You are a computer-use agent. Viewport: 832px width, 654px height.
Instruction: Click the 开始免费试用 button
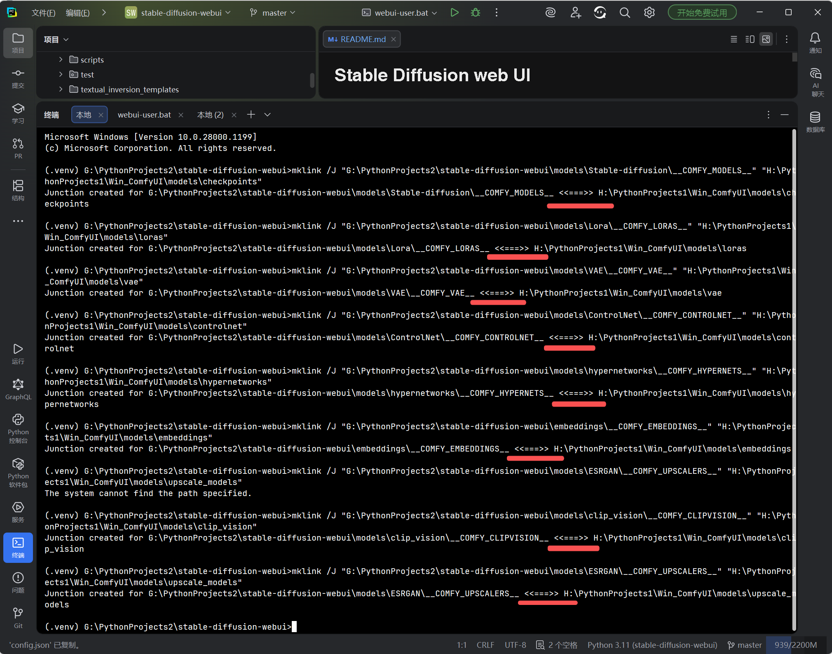[702, 13]
